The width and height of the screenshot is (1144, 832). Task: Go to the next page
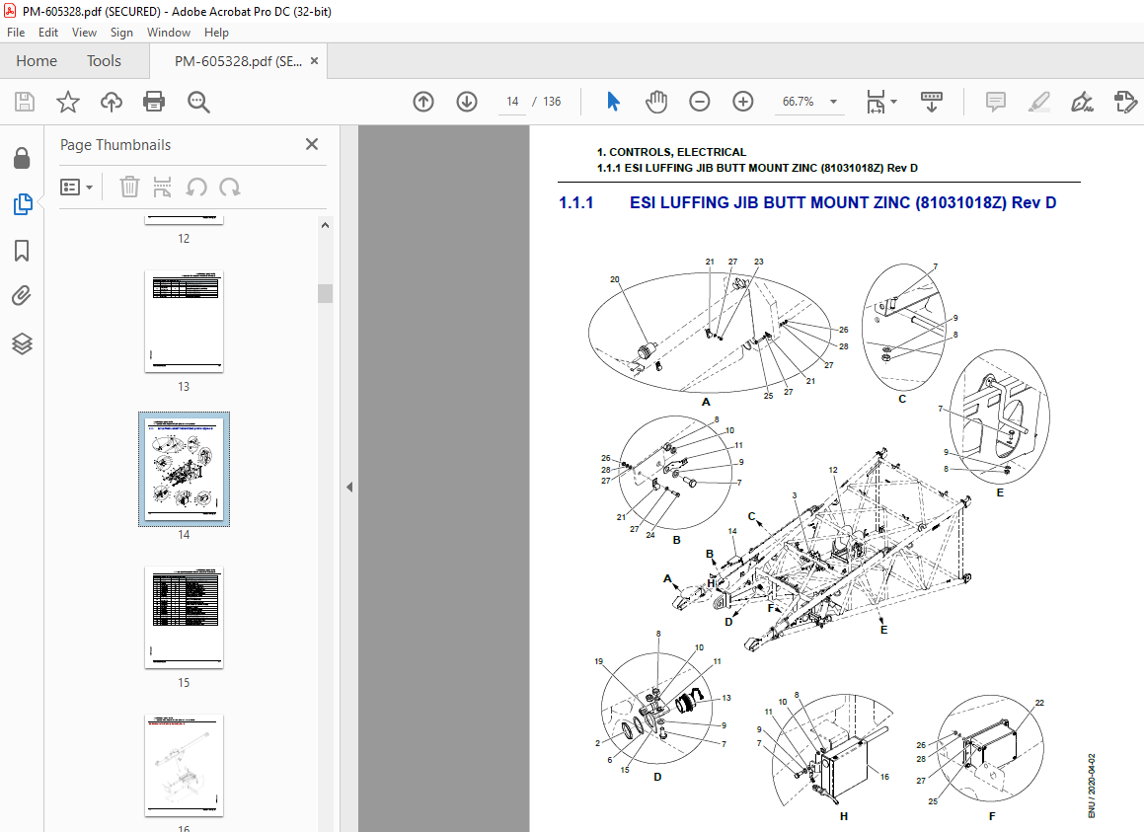(x=467, y=102)
